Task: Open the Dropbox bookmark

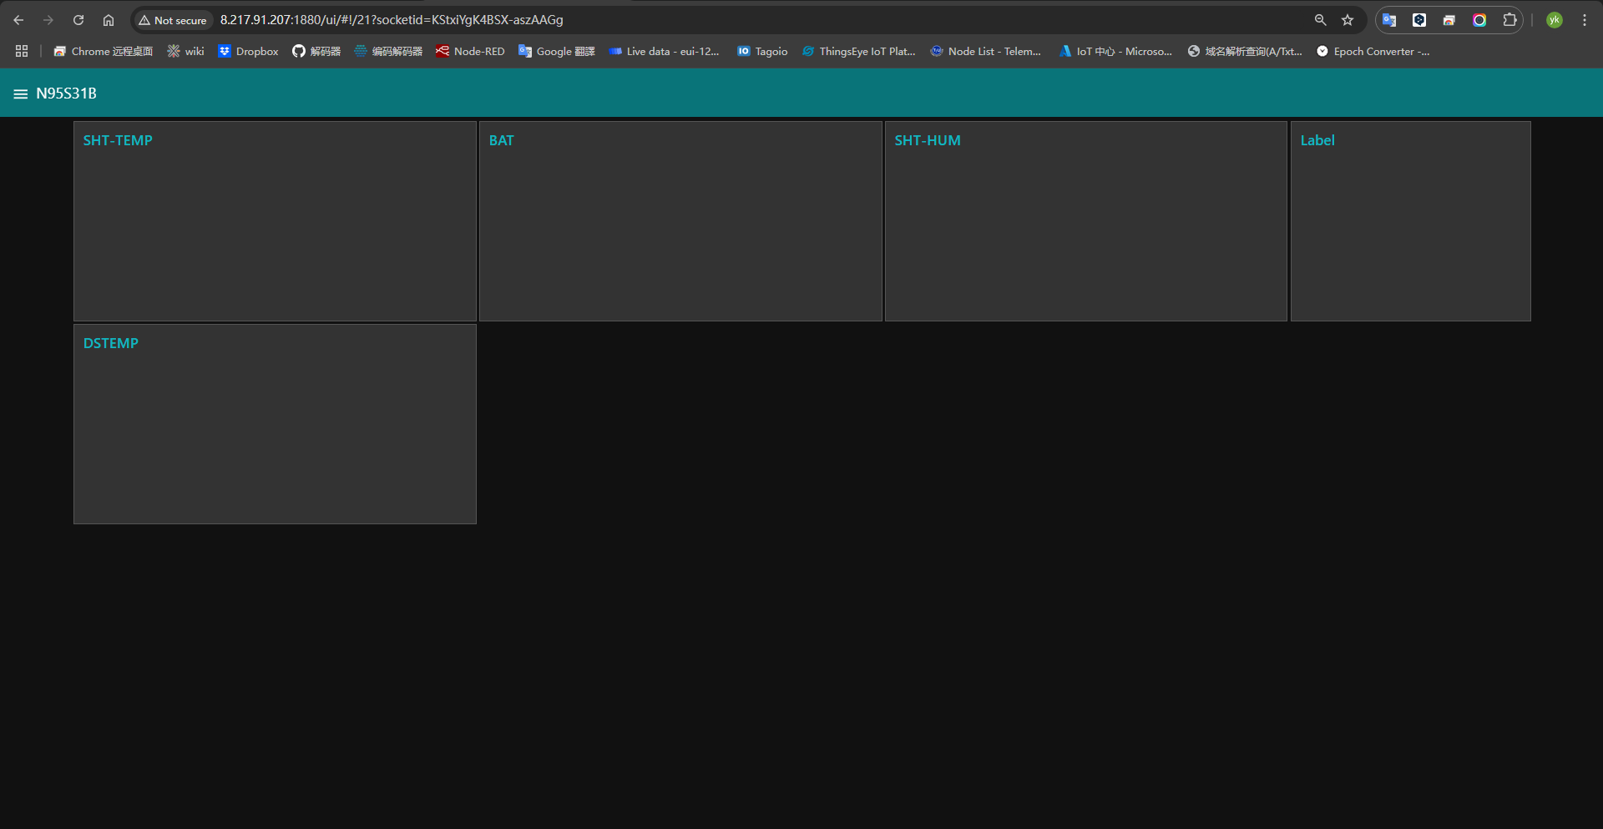Action: pos(248,52)
